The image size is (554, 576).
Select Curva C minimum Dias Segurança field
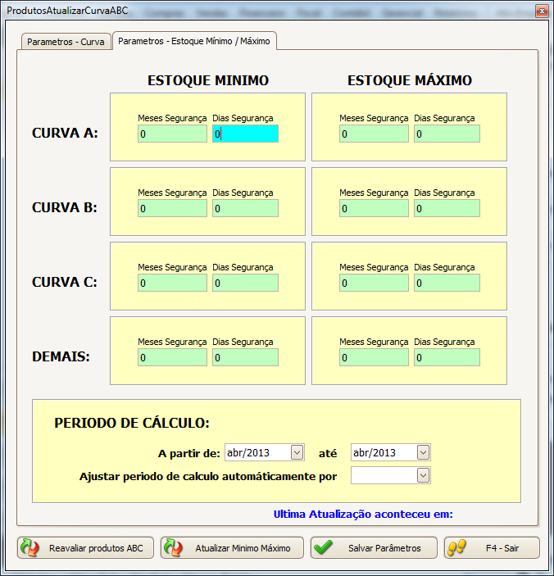point(245,283)
